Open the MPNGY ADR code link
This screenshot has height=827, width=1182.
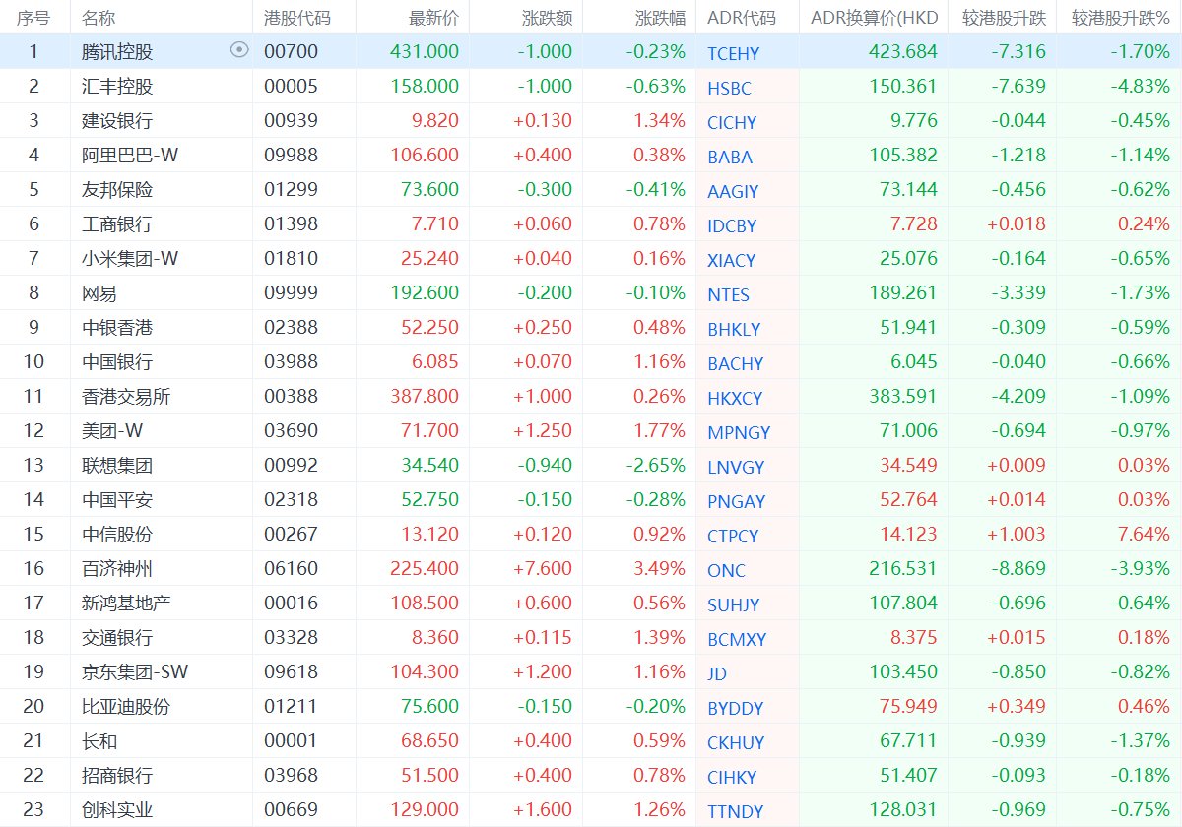pyautogui.click(x=739, y=432)
